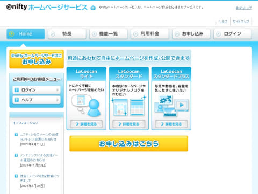The height and width of the screenshot is (194, 258).
Task: Click the icon beside the November 2024 maintenance notice
Action: tap(16, 155)
